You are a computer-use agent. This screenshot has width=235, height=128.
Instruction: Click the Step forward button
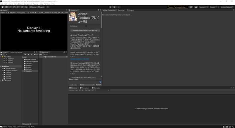pos(119,7)
